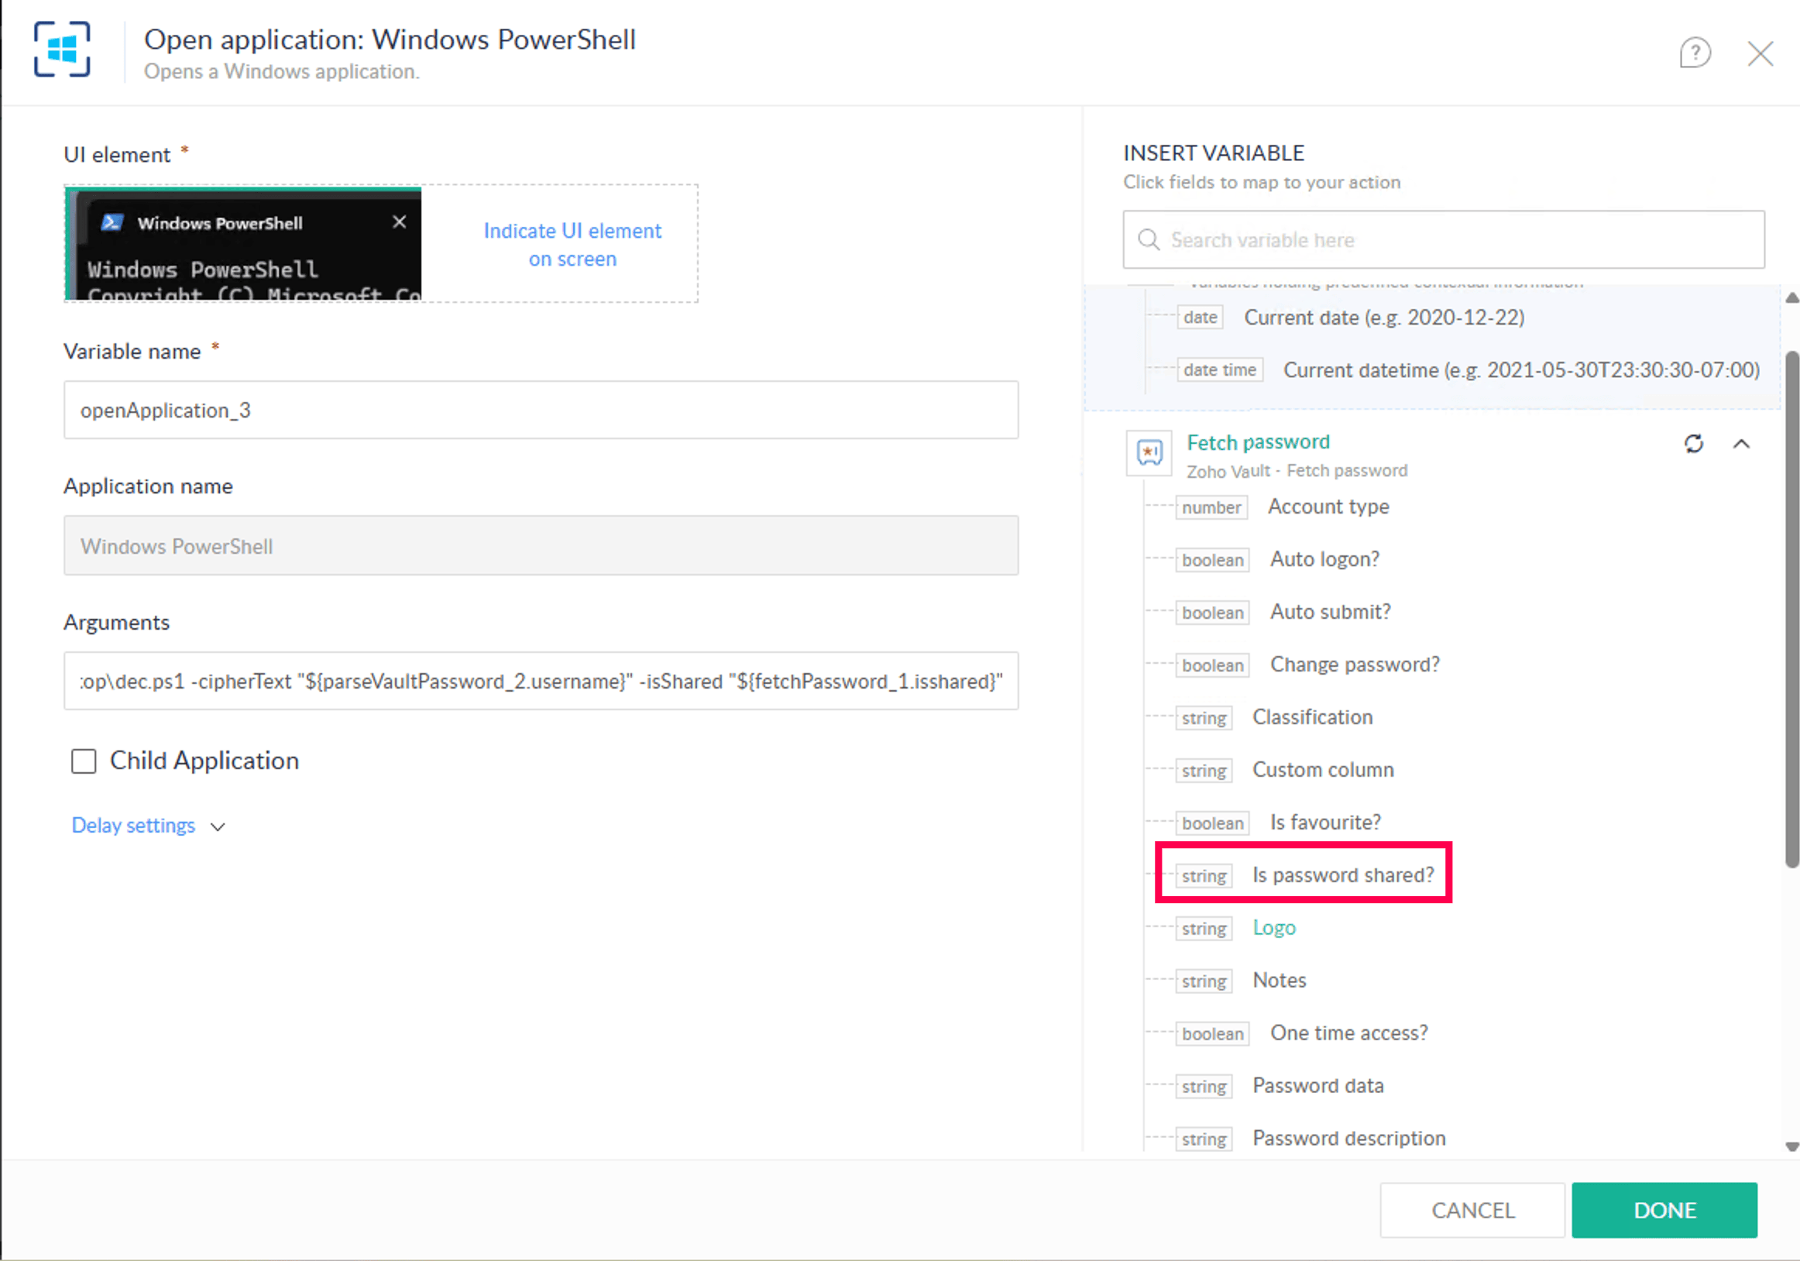Screen dimensions: 1800x1261
Task: Refresh the Fetch password variables
Action: click(x=1693, y=444)
